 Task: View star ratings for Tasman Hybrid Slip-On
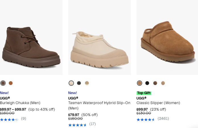pyautogui.click(x=77, y=125)
